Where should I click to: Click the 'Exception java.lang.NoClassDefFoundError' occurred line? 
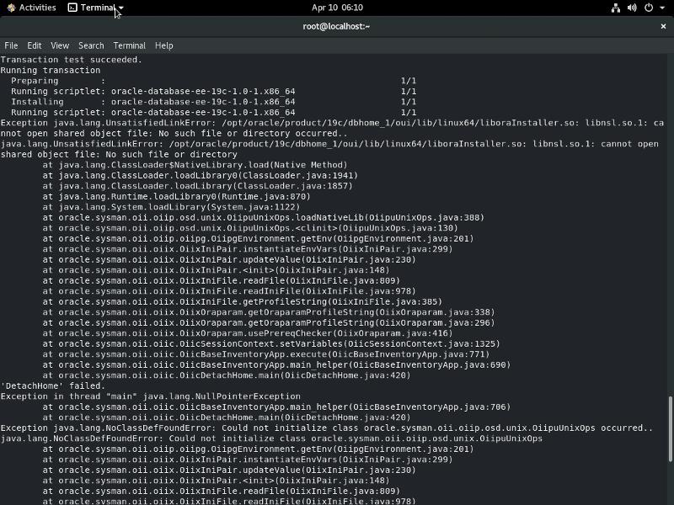pyautogui.click(x=327, y=428)
